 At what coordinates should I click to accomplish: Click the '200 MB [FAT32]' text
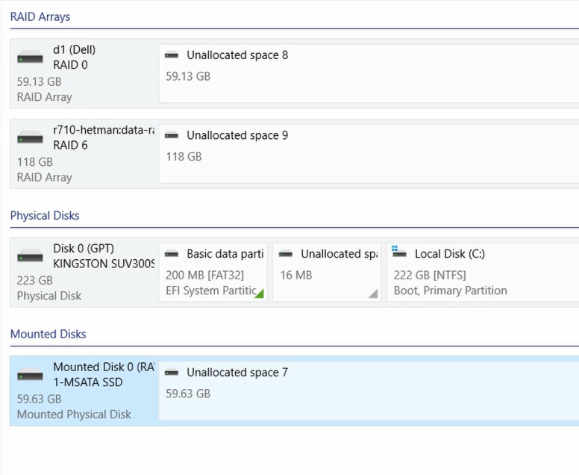pyautogui.click(x=205, y=276)
